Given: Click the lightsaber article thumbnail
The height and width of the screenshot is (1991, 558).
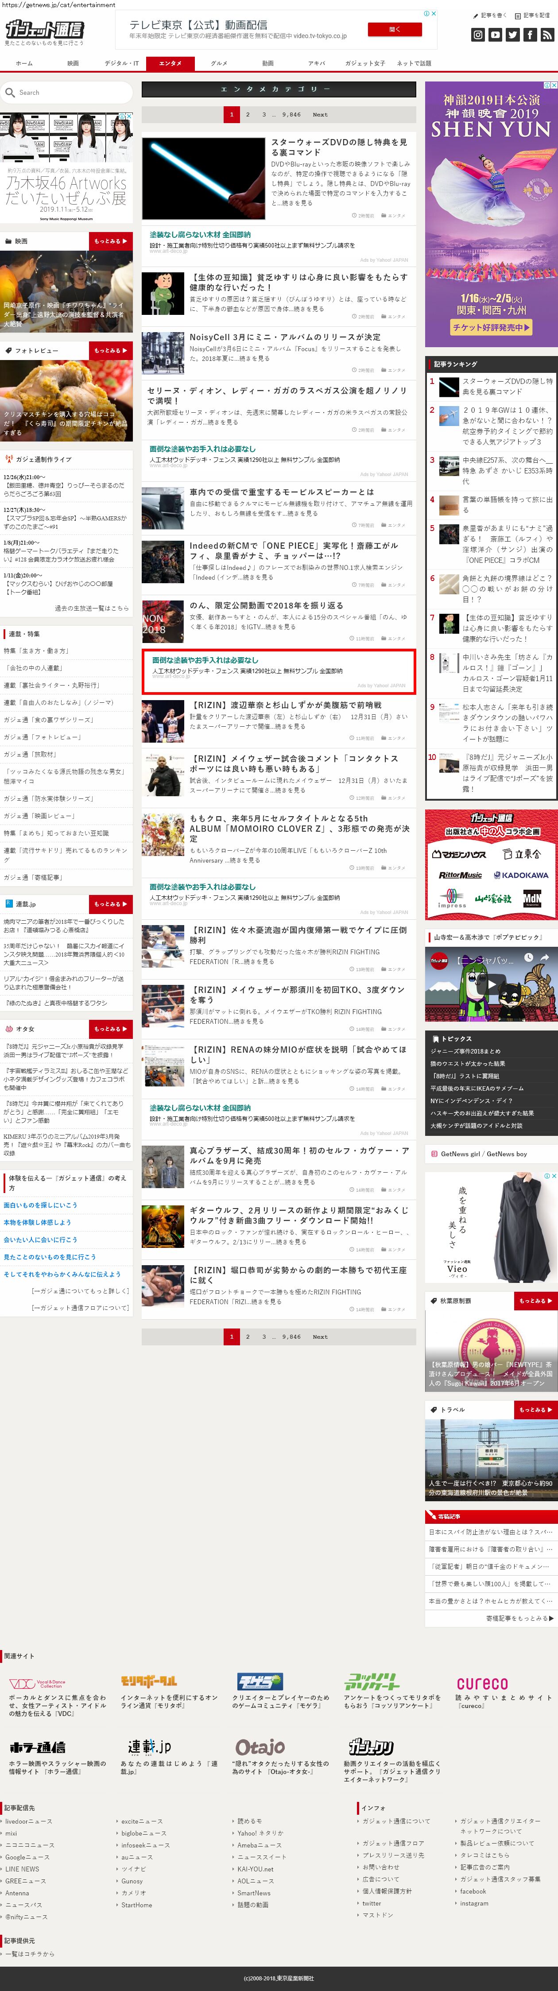Looking at the screenshot, I should [x=203, y=179].
